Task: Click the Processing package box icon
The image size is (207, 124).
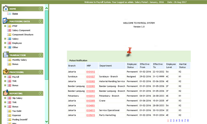Action: tap(6, 72)
